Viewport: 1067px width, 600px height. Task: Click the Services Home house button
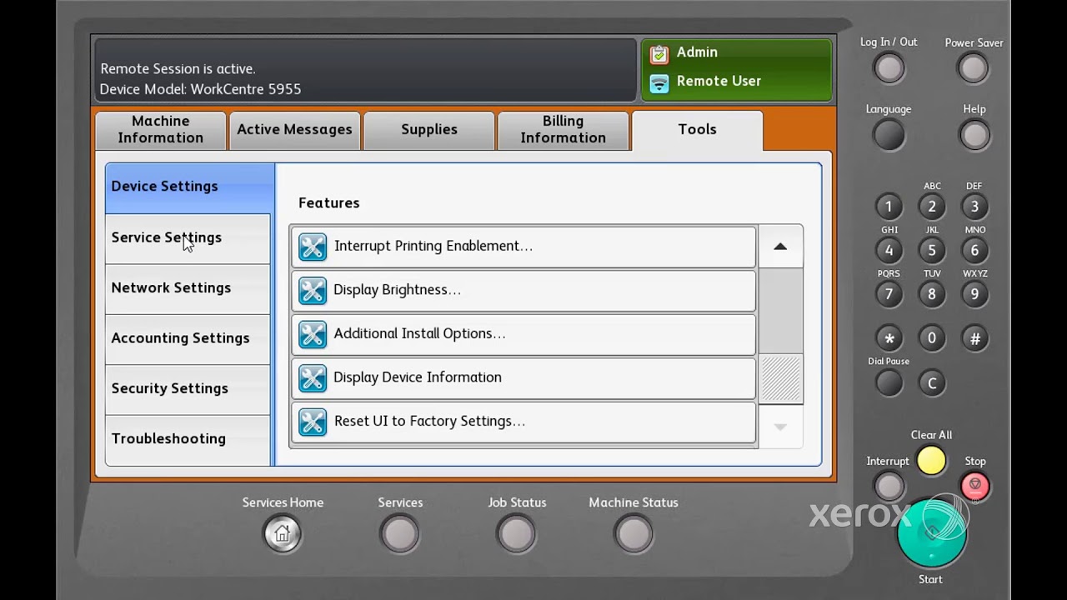click(283, 533)
